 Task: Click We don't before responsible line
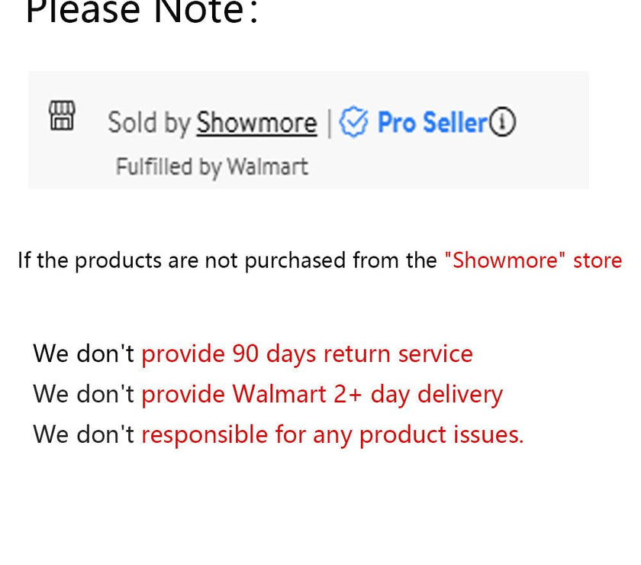click(84, 434)
